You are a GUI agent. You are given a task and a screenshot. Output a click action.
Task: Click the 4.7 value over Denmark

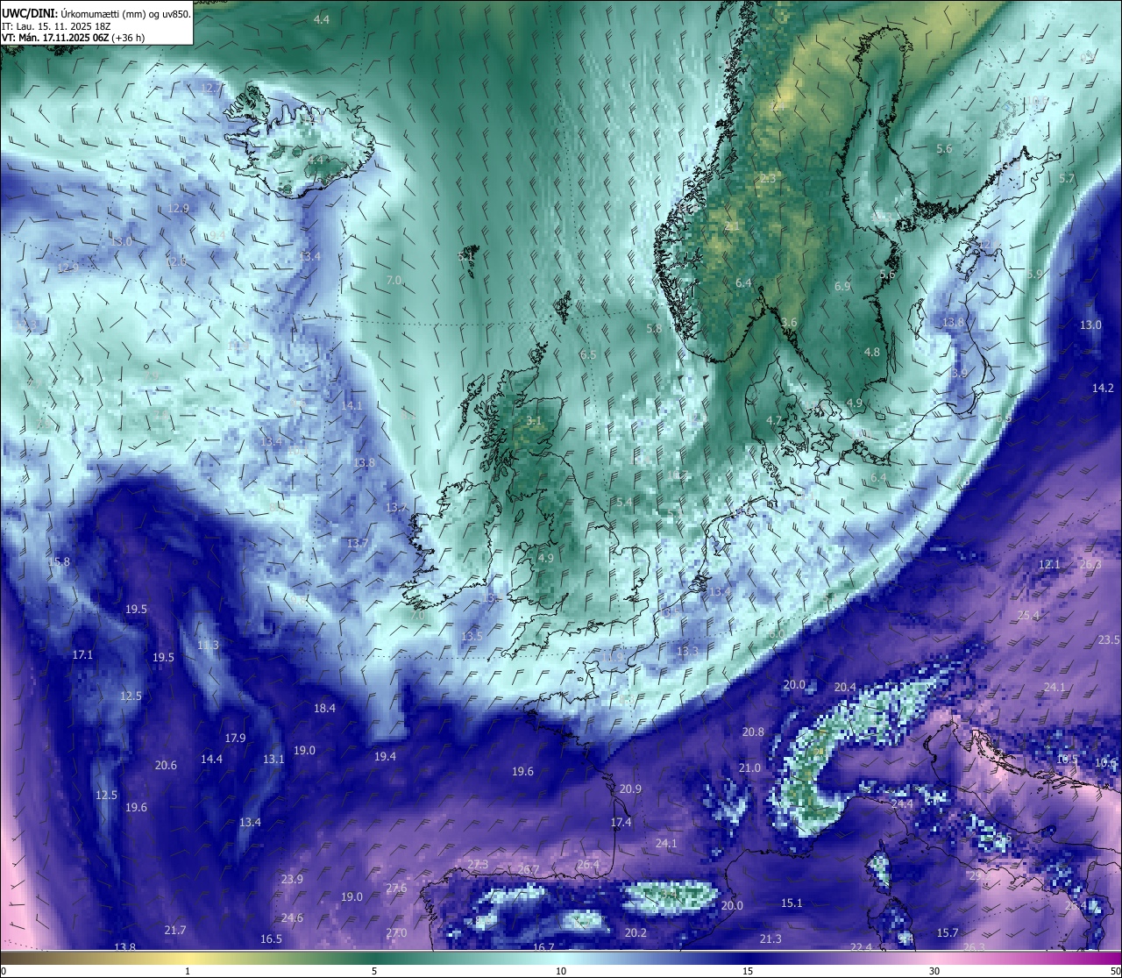pyautogui.click(x=774, y=421)
